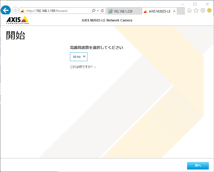
Task: Go back using the browser back arrow
Action: [6, 10]
